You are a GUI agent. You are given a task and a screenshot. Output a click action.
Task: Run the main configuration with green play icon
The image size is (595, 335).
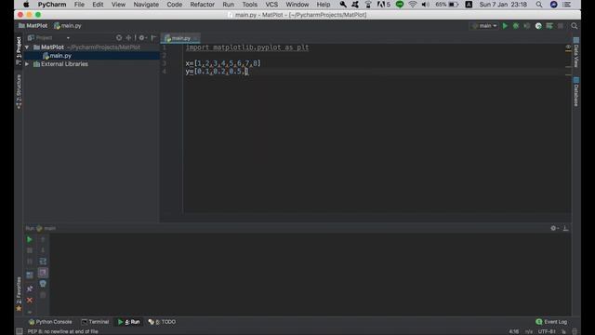pyautogui.click(x=505, y=26)
